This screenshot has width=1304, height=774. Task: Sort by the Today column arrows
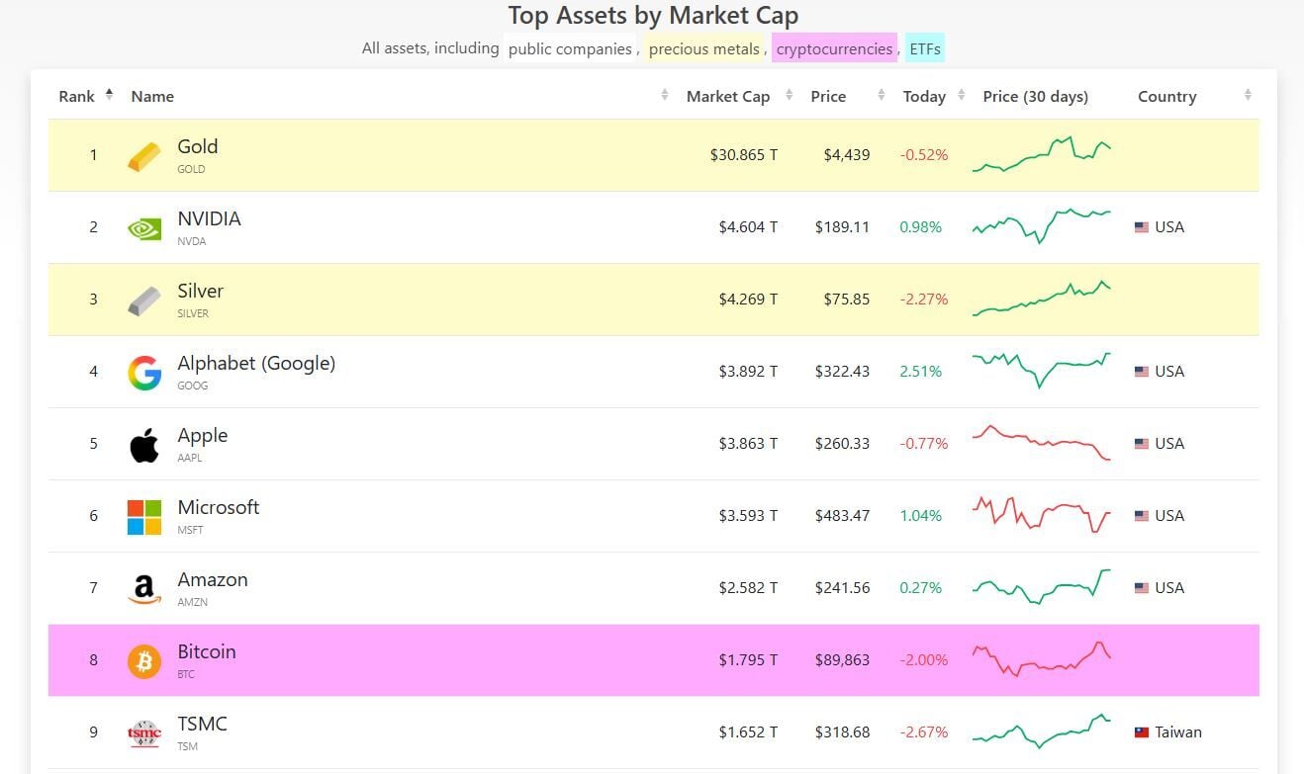click(959, 96)
